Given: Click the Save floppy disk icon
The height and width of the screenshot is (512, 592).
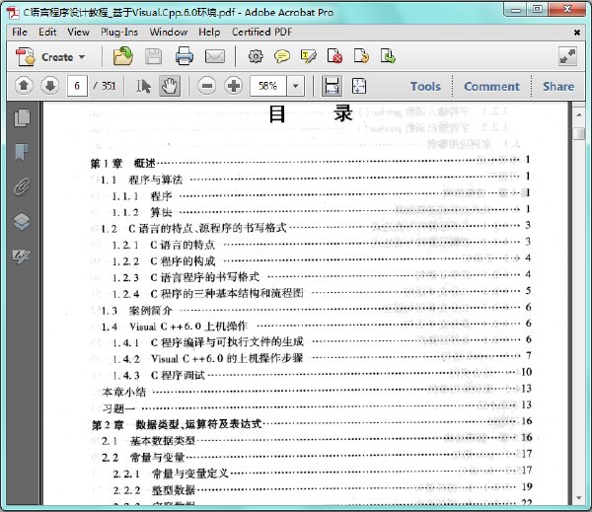Looking at the screenshot, I should pos(154,56).
